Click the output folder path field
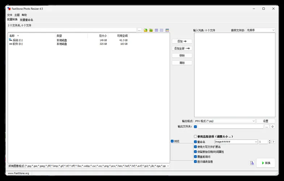 pos(230,127)
